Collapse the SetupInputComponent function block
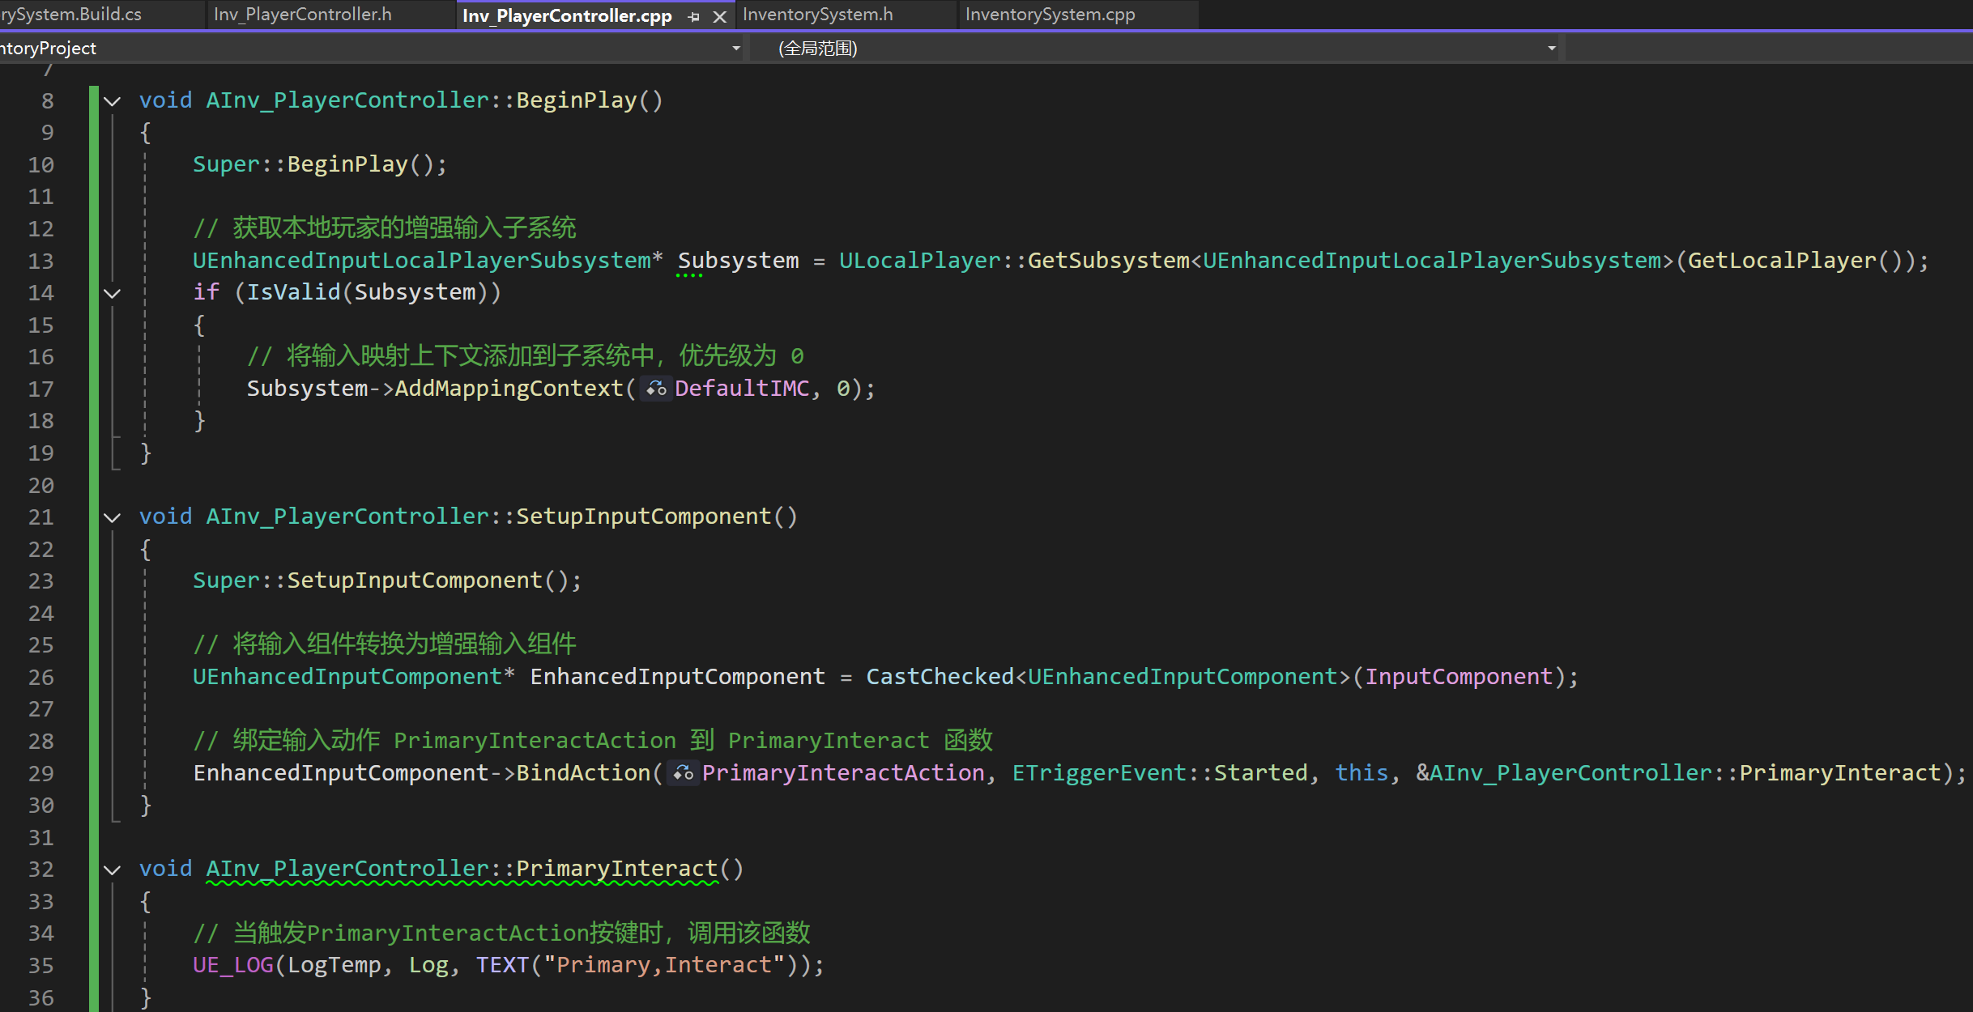 click(x=113, y=517)
